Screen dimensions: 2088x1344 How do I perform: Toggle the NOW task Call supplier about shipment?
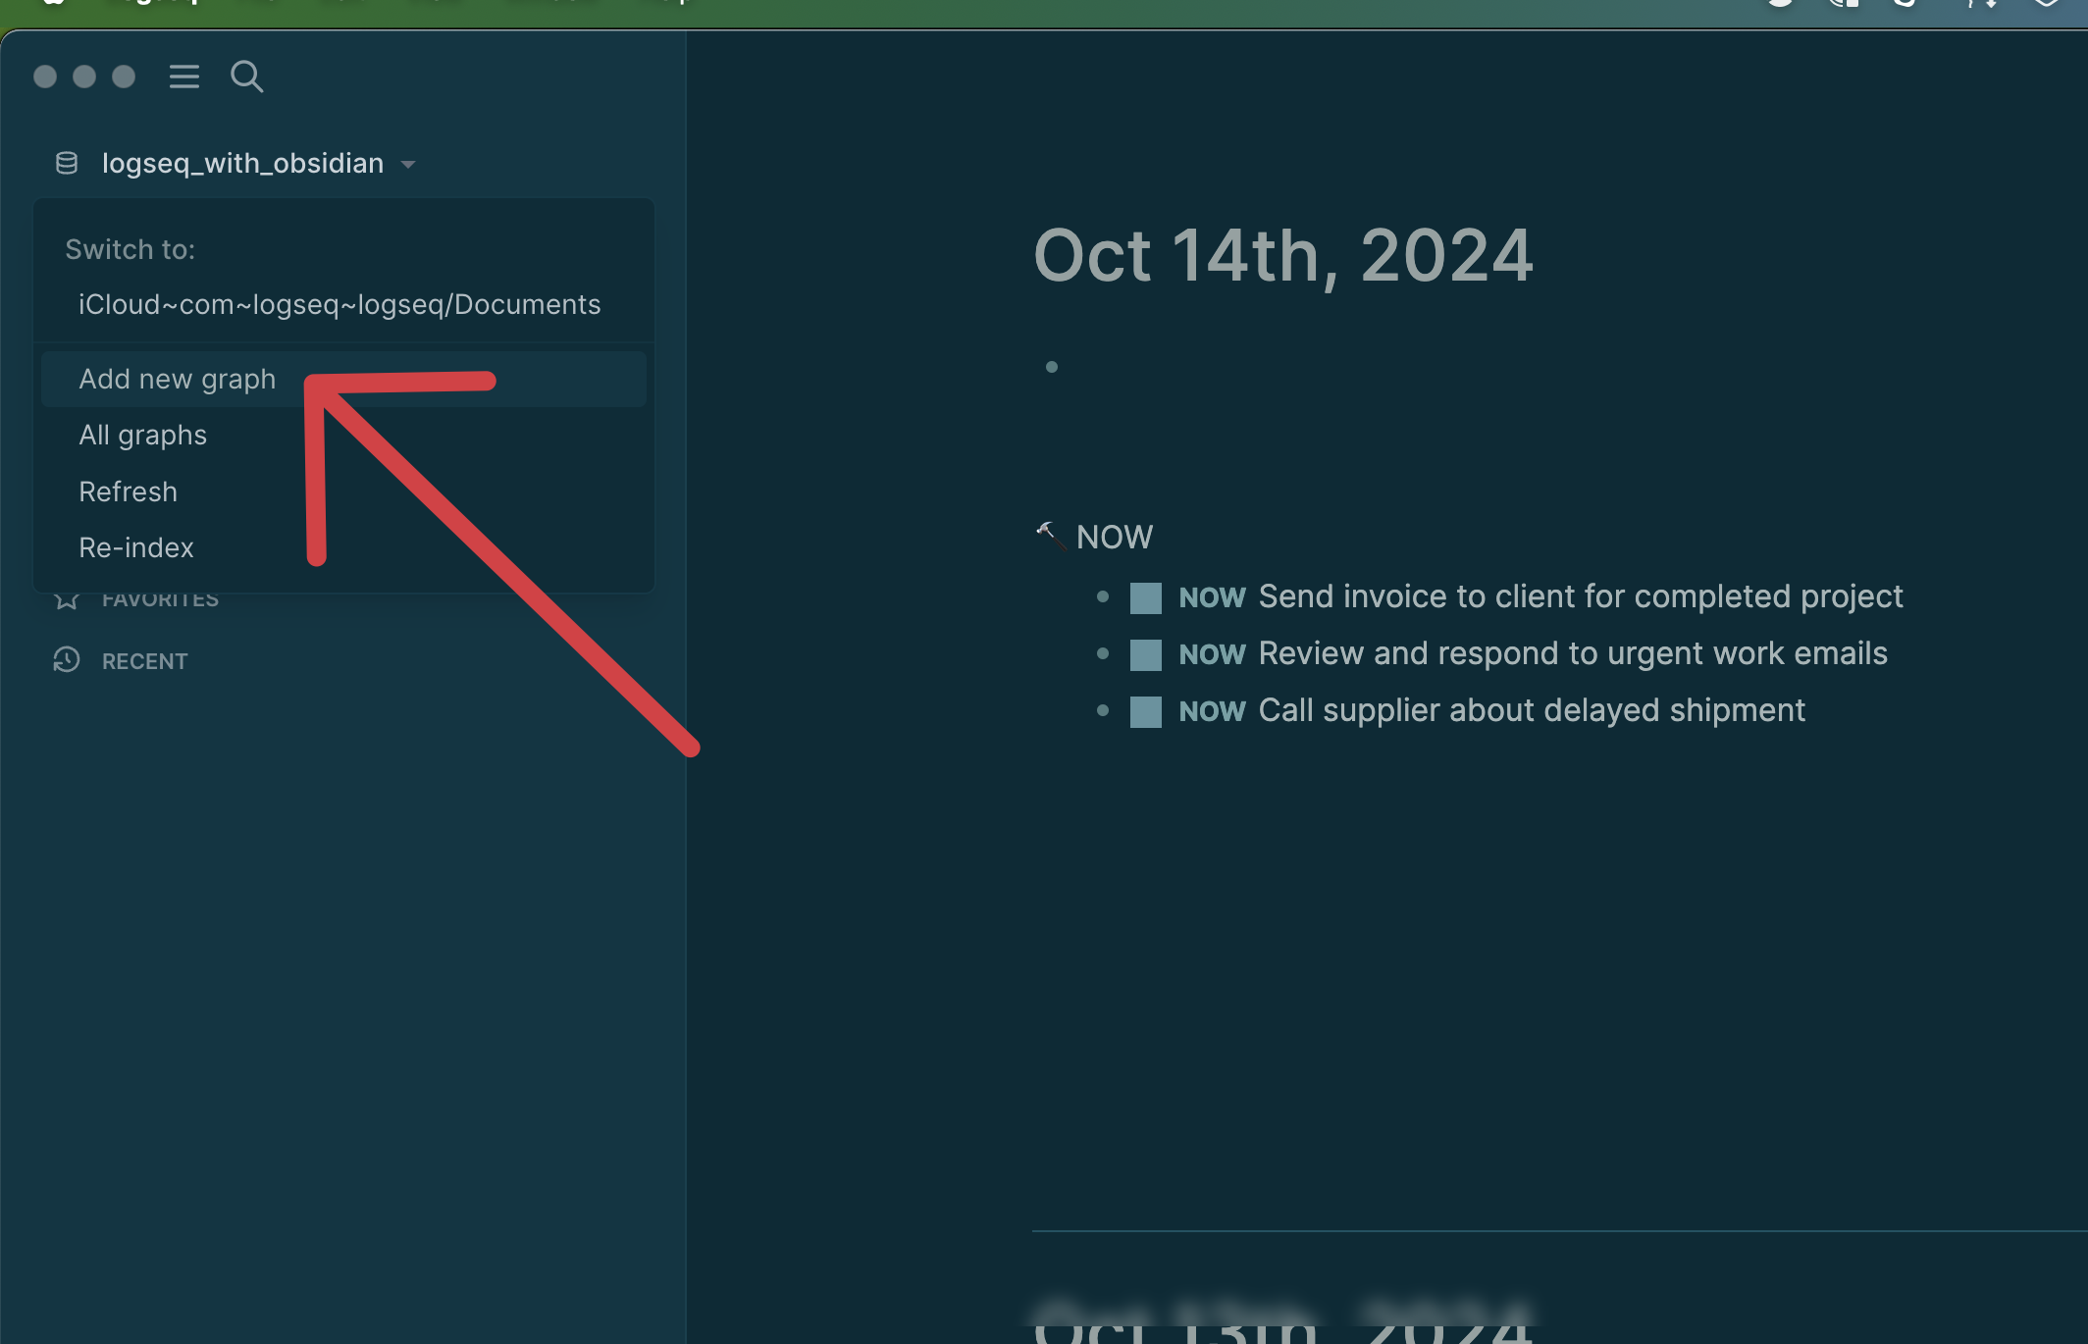[x=1144, y=709]
